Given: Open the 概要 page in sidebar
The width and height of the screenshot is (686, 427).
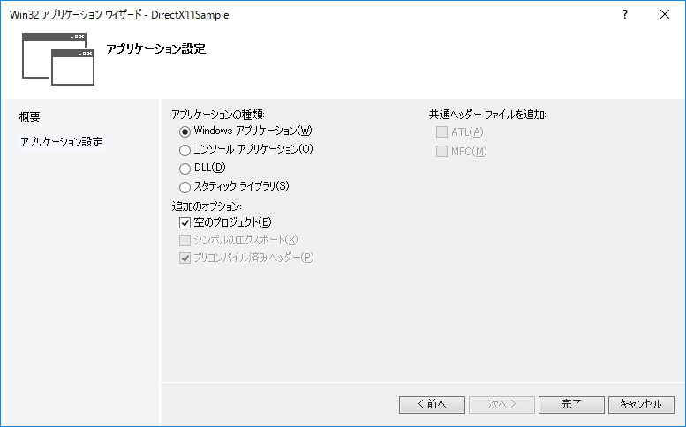Looking at the screenshot, I should tap(30, 116).
